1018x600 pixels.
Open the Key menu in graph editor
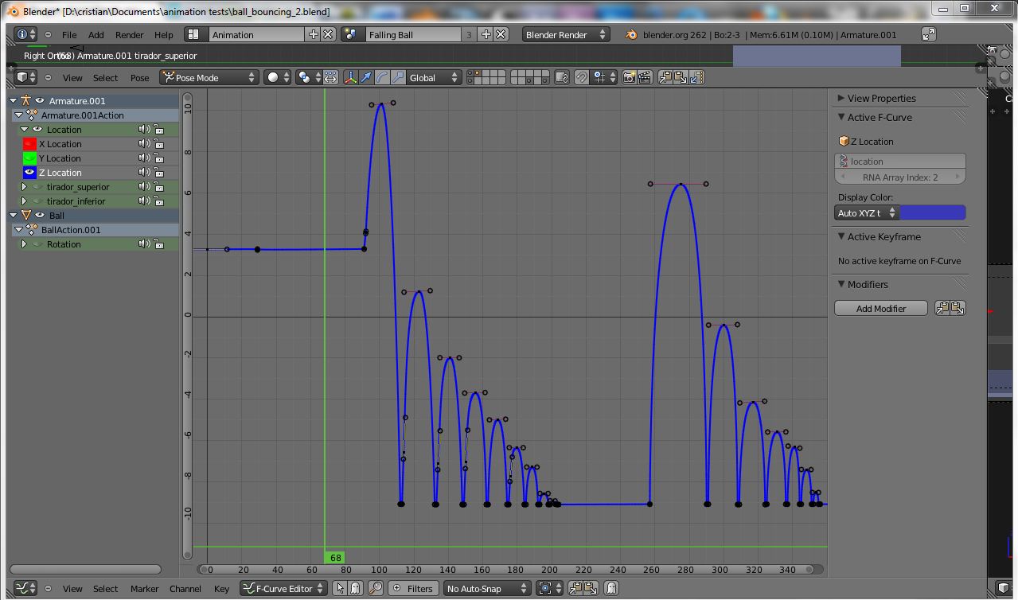pos(221,588)
